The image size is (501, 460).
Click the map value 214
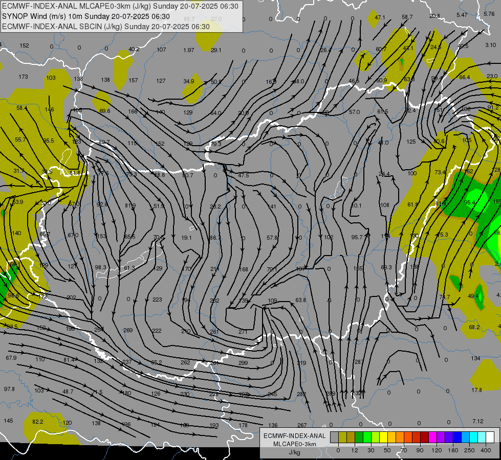(215, 269)
